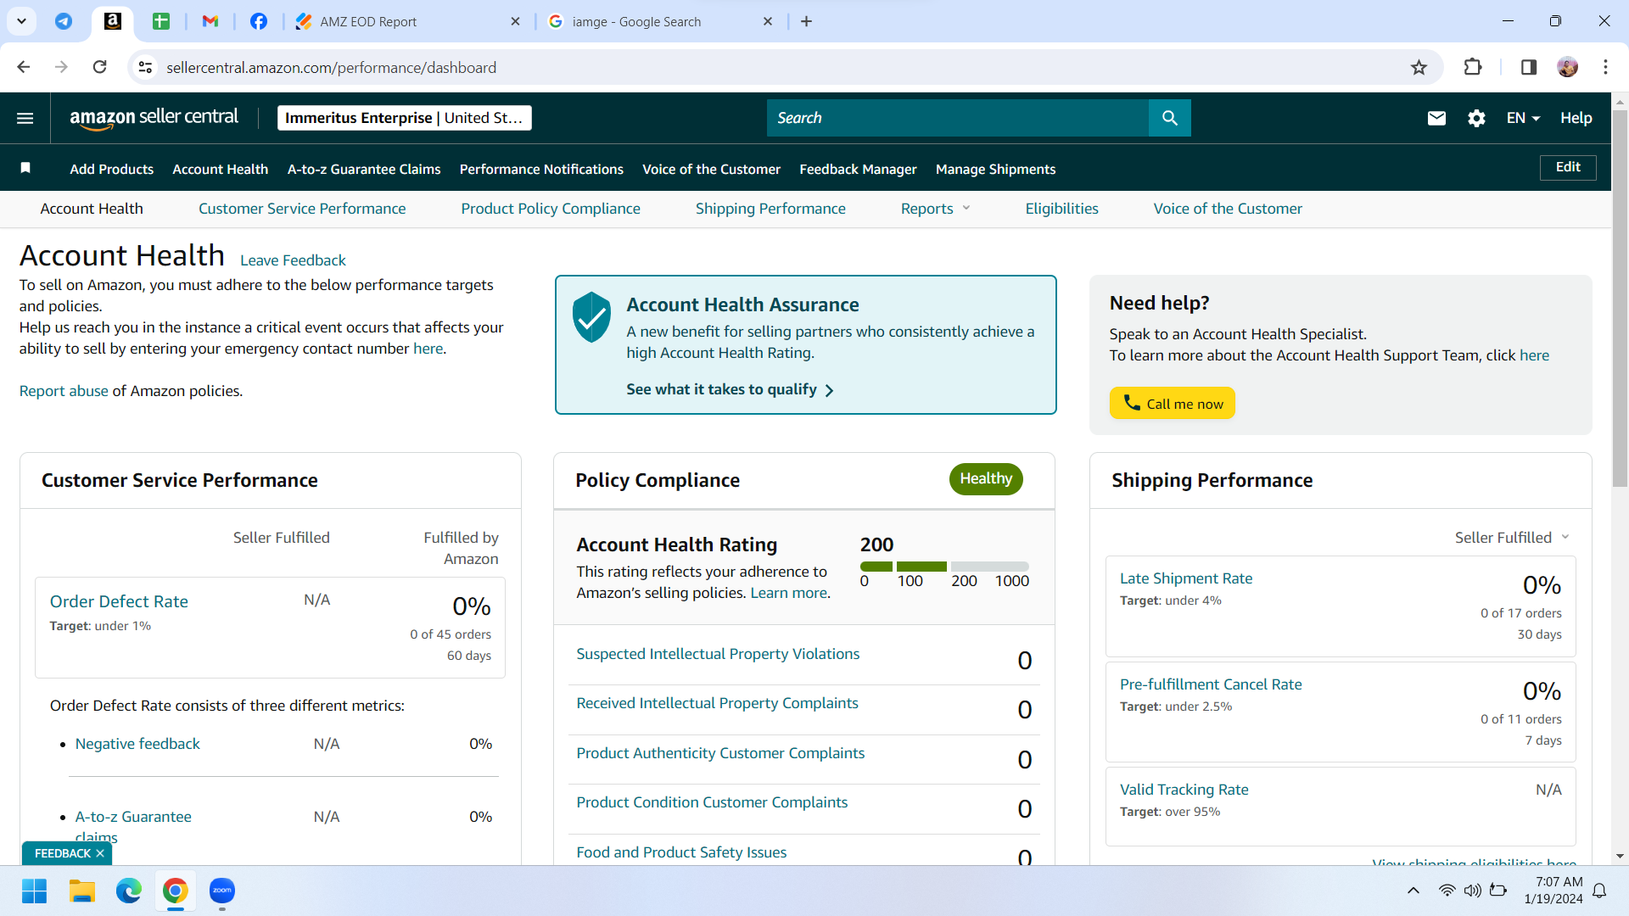Open Suspected Intellectual Property Violations link
This screenshot has height=916, width=1629.
click(718, 654)
